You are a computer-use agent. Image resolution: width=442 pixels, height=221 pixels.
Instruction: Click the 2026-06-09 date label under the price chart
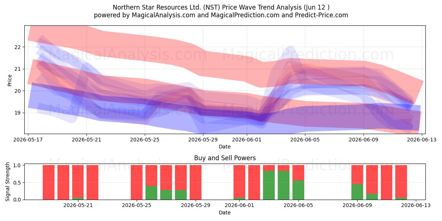pyautogui.click(x=364, y=140)
